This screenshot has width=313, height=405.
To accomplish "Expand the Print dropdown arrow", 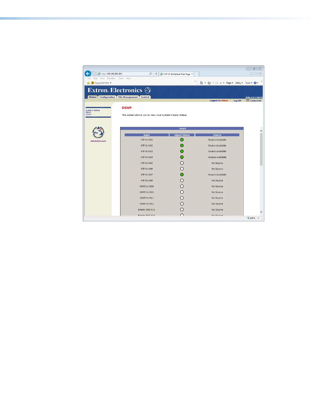I will [x=224, y=83].
